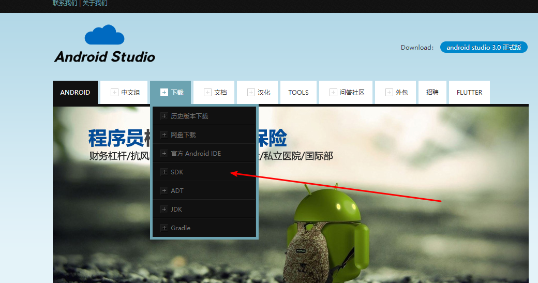The width and height of the screenshot is (538, 283).
Task: Open the 汉化 navigation tab
Action: [x=257, y=92]
